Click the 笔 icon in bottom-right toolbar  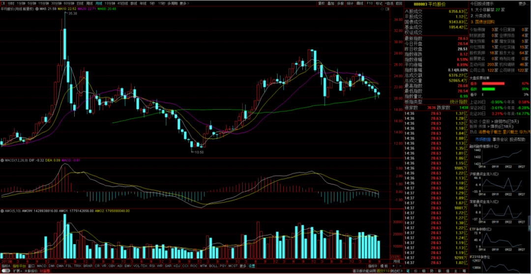[x=408, y=271]
